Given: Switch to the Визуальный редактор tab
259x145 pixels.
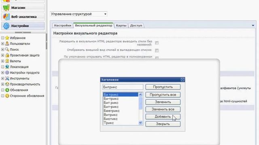Looking at the screenshot, I should click(x=93, y=25).
